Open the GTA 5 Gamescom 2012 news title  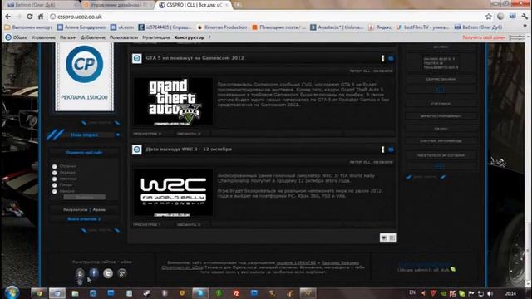tap(195, 58)
